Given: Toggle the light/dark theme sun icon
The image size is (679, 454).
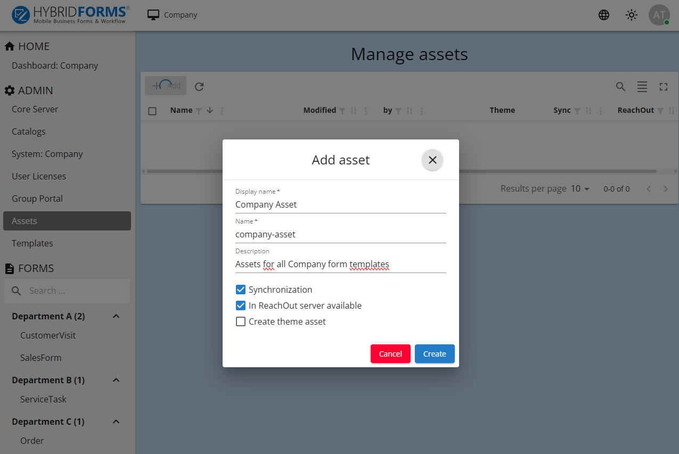Looking at the screenshot, I should (632, 15).
